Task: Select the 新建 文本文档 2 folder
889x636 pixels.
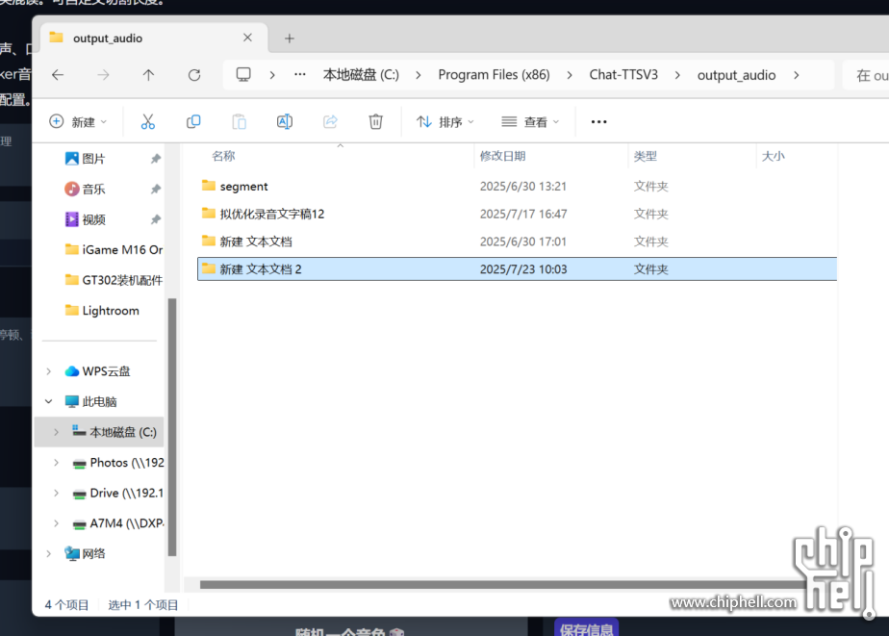Action: coord(517,268)
